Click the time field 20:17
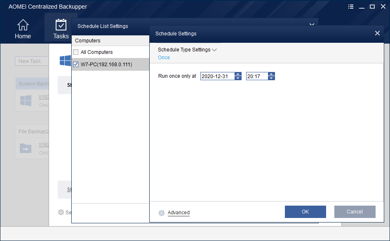This screenshot has width=390, height=241. 257,76
